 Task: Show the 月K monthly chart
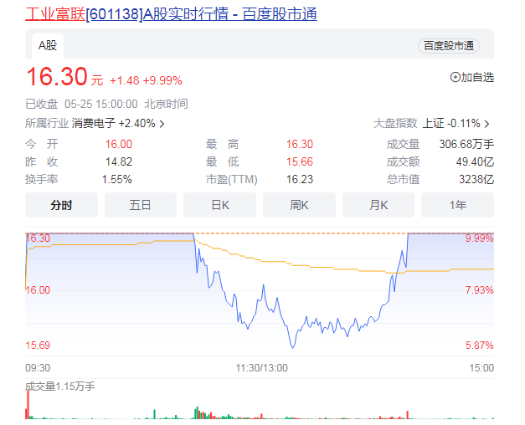tap(378, 205)
